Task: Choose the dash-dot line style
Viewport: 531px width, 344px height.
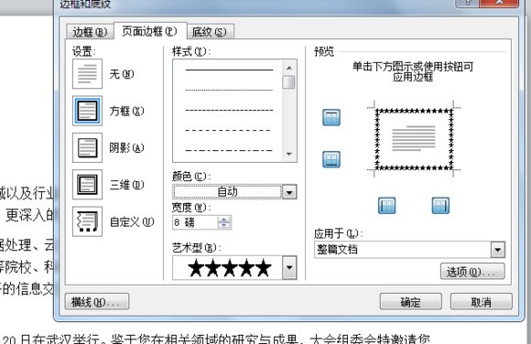Action: click(229, 150)
